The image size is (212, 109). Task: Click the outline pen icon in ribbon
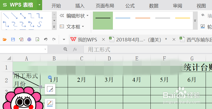tap(203, 26)
